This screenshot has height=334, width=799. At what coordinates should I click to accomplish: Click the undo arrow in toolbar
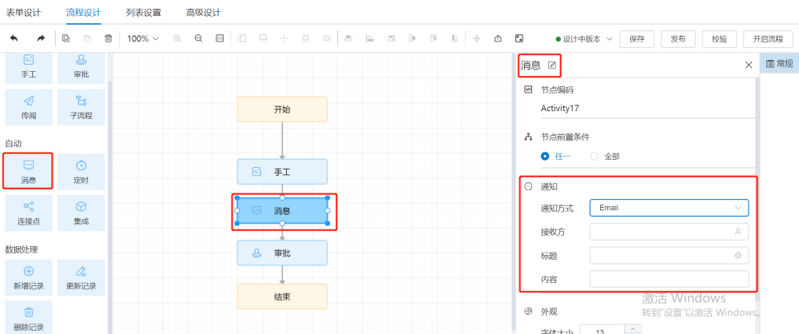(14, 38)
